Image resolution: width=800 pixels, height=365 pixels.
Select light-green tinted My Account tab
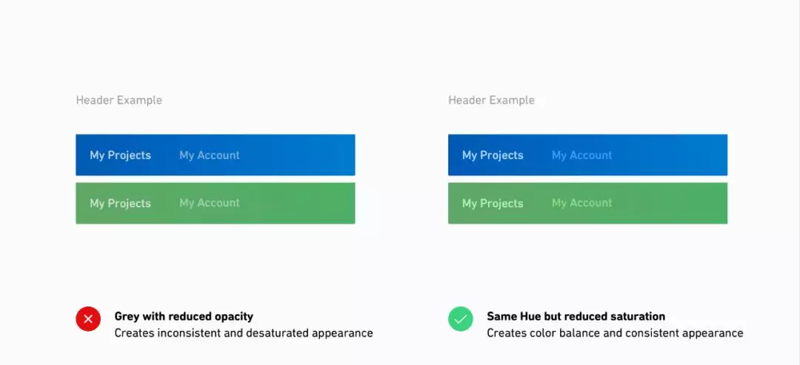pyautogui.click(x=581, y=203)
